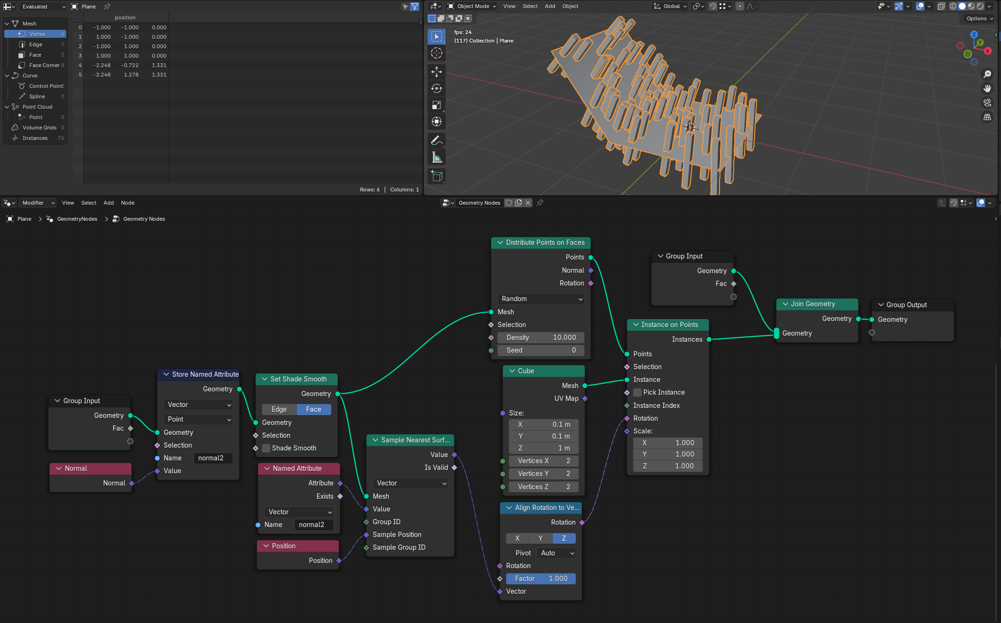
Task: Select the Add Cube tool
Action: (437, 176)
